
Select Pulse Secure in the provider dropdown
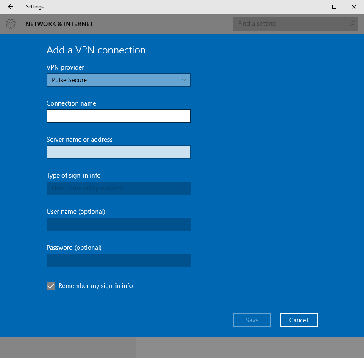click(x=118, y=80)
